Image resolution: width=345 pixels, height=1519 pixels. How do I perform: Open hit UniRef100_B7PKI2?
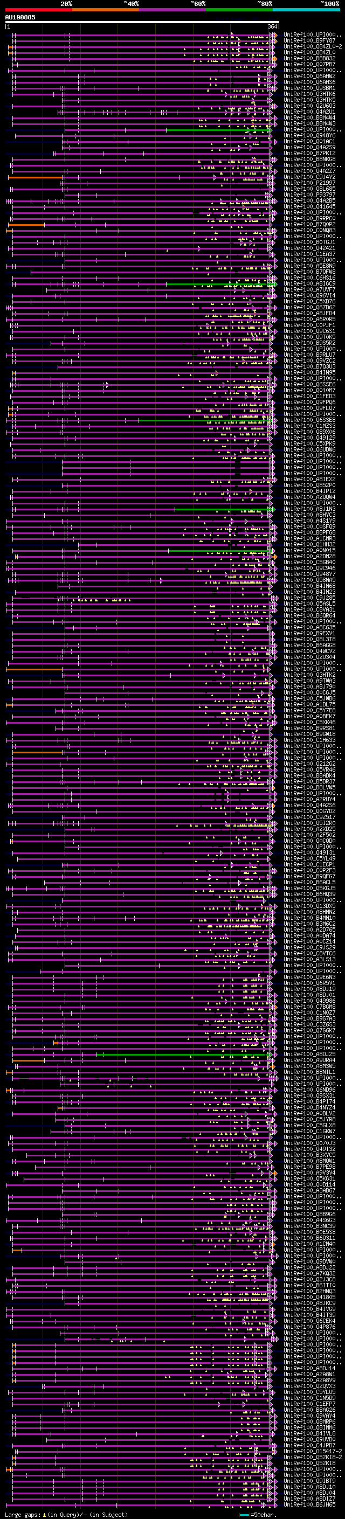[309, 154]
